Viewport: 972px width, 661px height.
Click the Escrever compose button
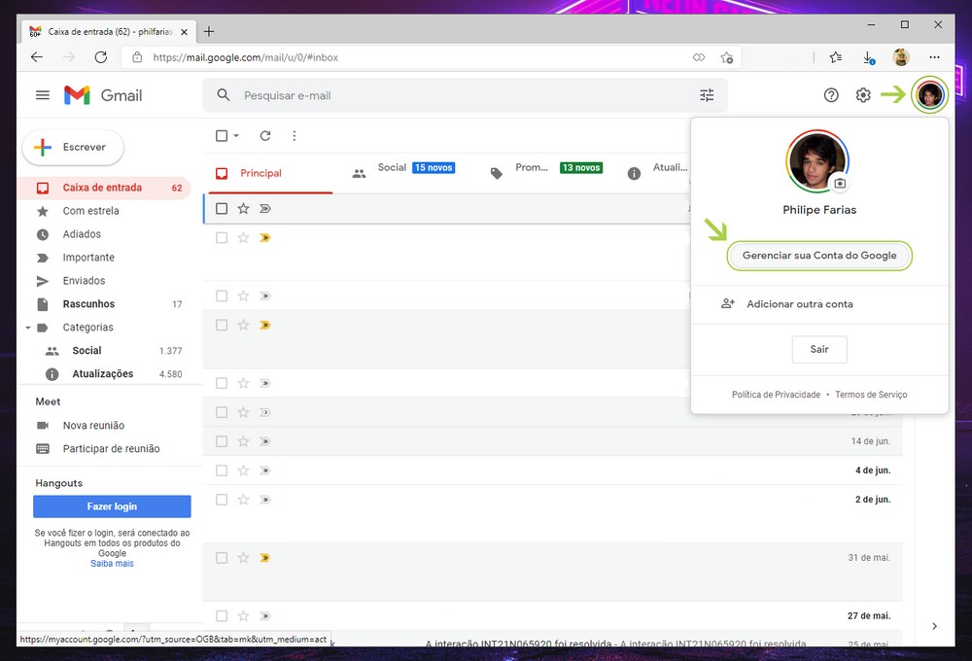73,147
